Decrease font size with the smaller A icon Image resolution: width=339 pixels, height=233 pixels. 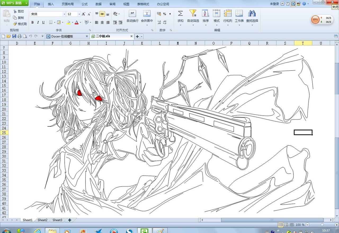coord(89,14)
